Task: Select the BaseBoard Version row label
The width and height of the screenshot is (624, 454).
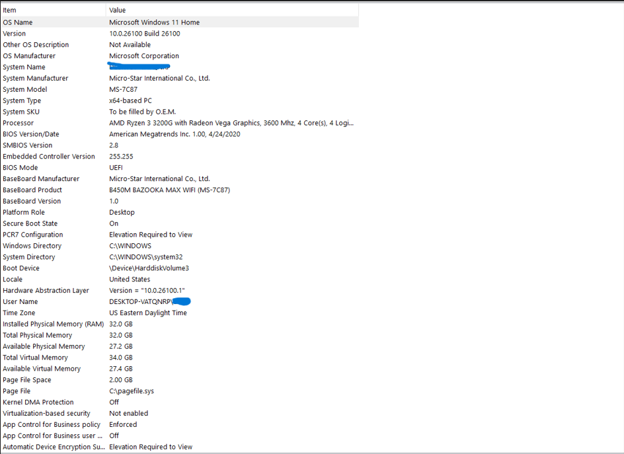Action: point(32,200)
